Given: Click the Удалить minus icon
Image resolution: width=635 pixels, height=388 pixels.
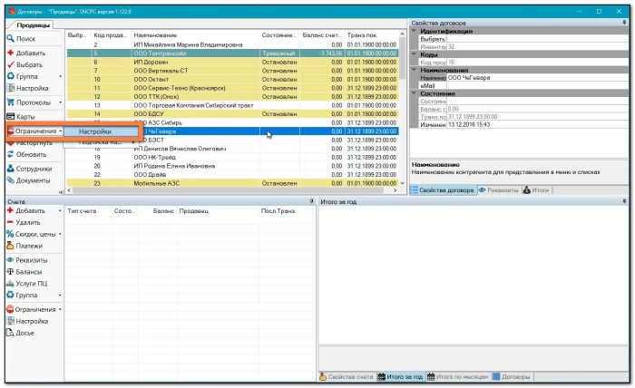Looking at the screenshot, I should [x=10, y=222].
